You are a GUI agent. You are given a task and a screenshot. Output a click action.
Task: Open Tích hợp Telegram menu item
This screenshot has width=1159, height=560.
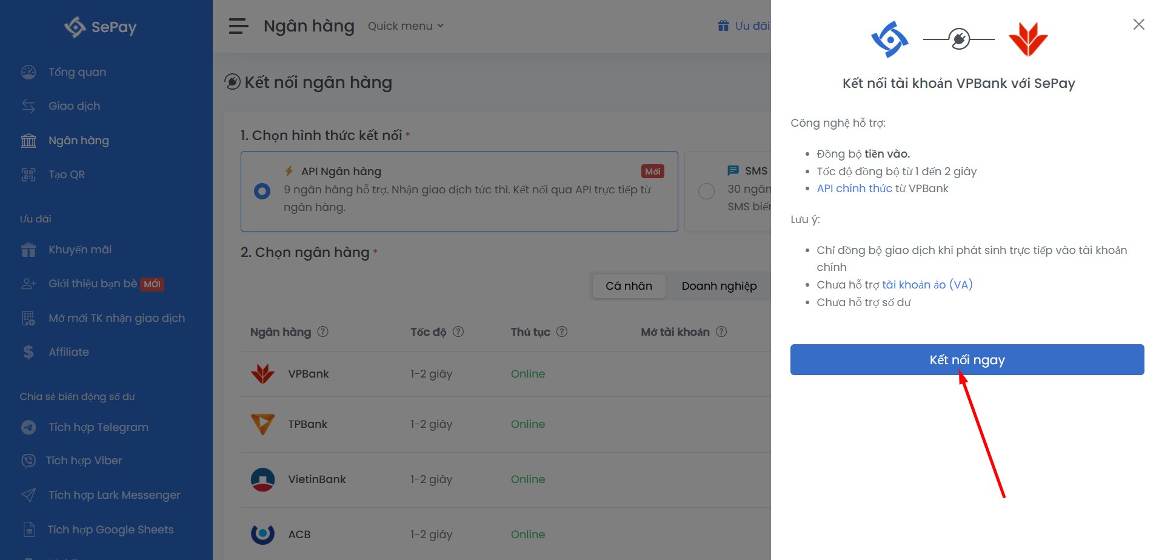(x=98, y=427)
